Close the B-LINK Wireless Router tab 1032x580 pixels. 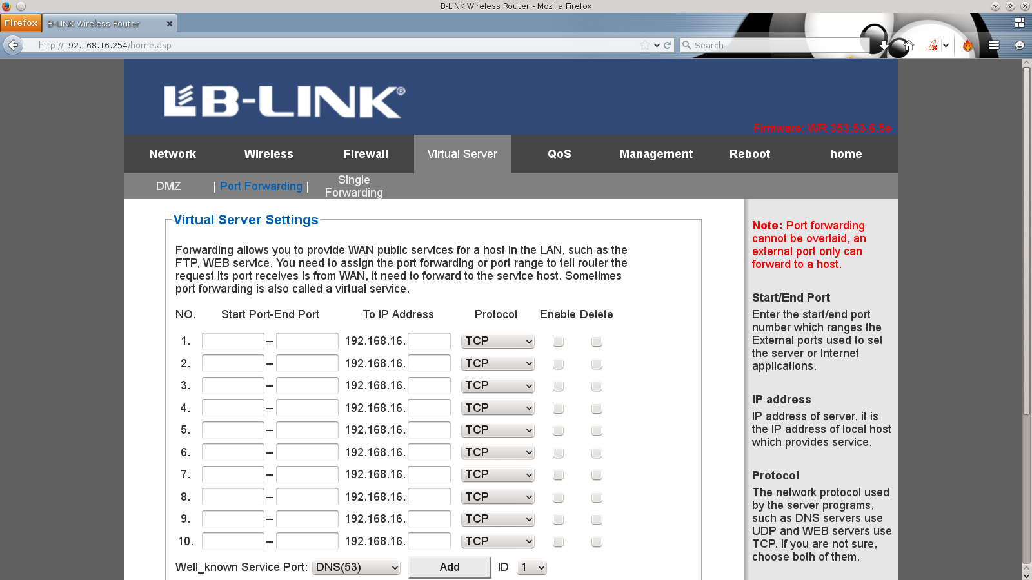coord(170,23)
